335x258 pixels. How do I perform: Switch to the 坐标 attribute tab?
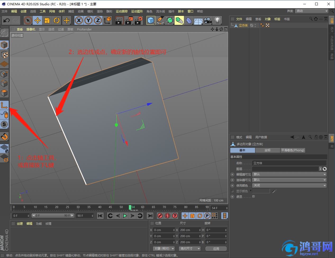click(x=268, y=150)
